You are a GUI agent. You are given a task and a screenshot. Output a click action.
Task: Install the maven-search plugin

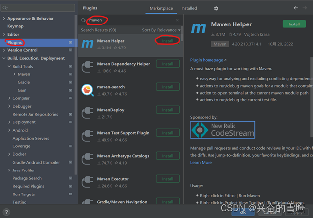(x=168, y=87)
